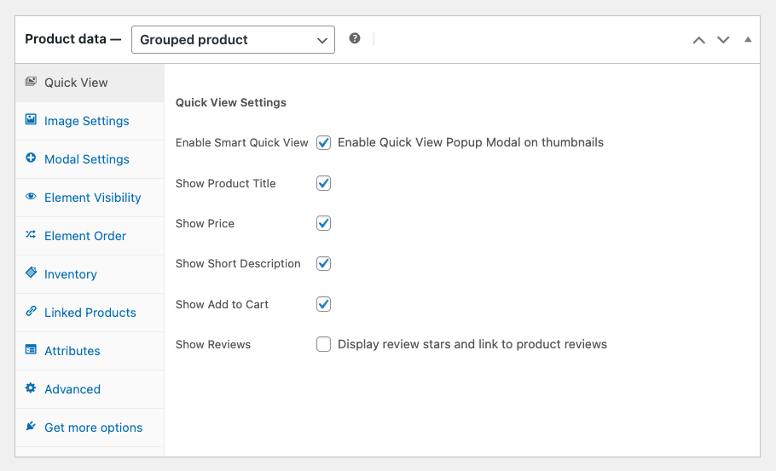Click the Get more options link
This screenshot has height=471, width=776.
[x=93, y=428]
